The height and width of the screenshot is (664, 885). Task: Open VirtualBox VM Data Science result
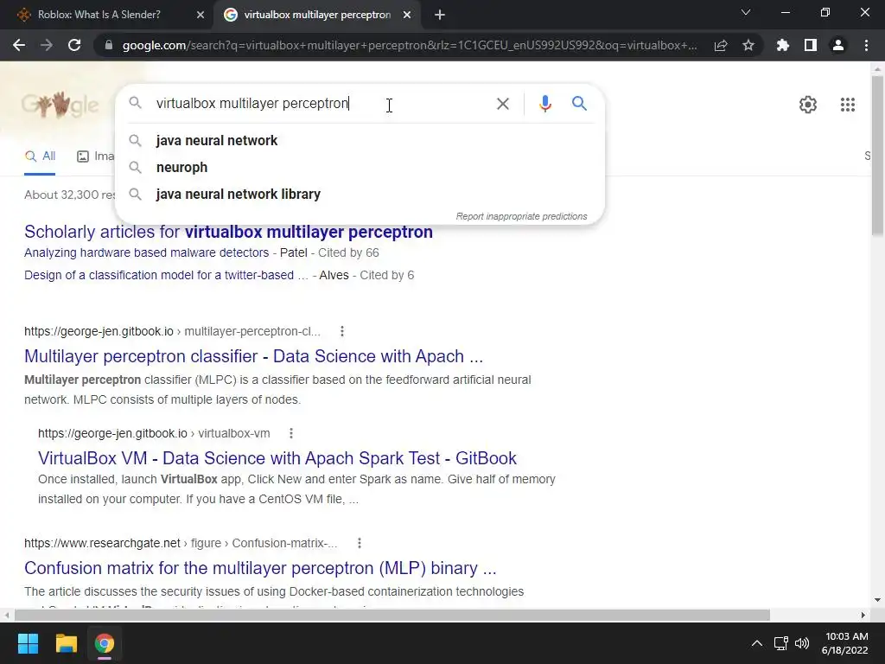click(277, 458)
